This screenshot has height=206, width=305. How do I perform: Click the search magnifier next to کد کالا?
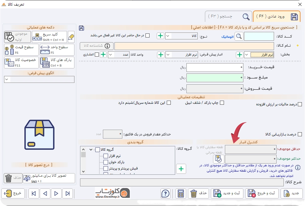[x=239, y=36]
